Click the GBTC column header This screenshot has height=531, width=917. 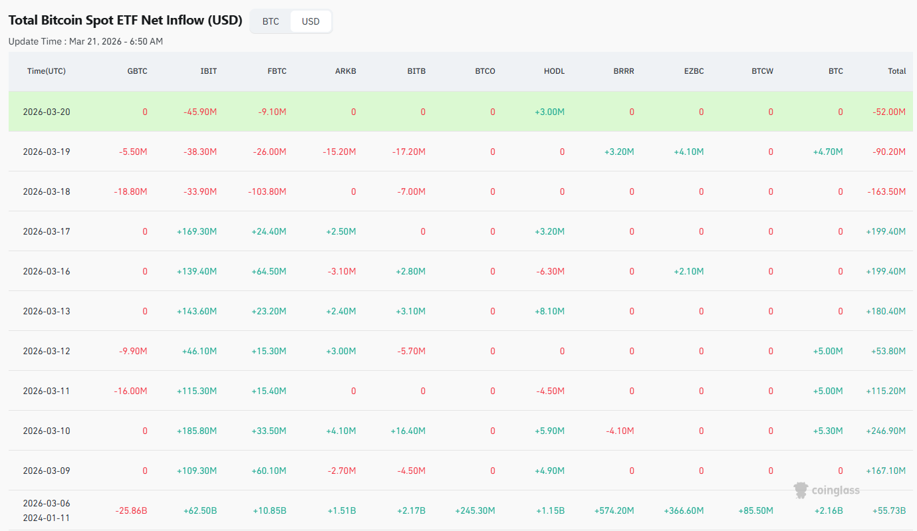click(x=137, y=71)
